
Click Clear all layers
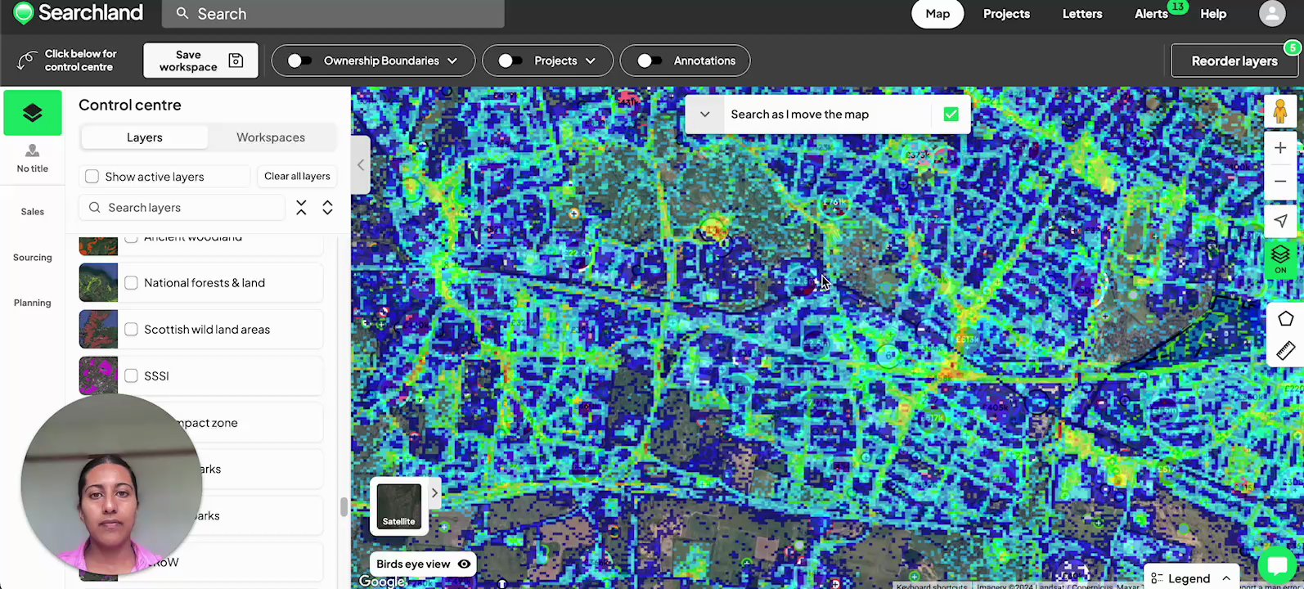pos(297,177)
